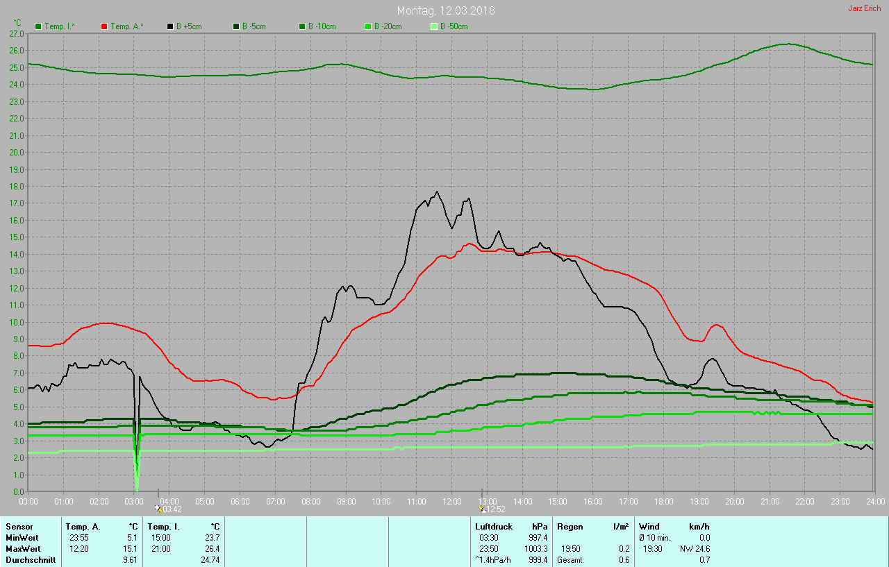
Task: Select the 'MinWert' row label
Action: coord(22,538)
